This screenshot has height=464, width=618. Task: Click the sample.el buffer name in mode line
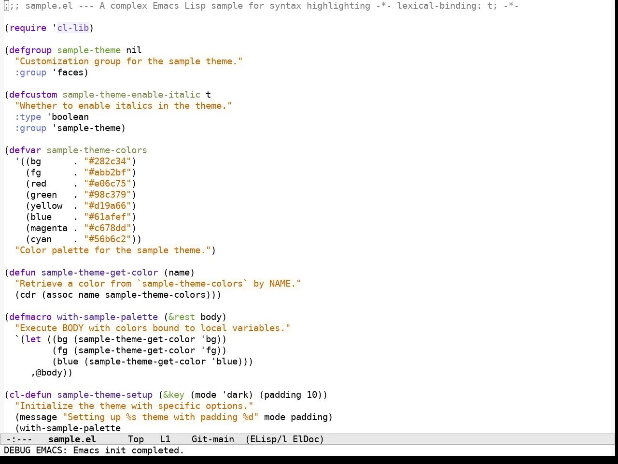[72, 439]
